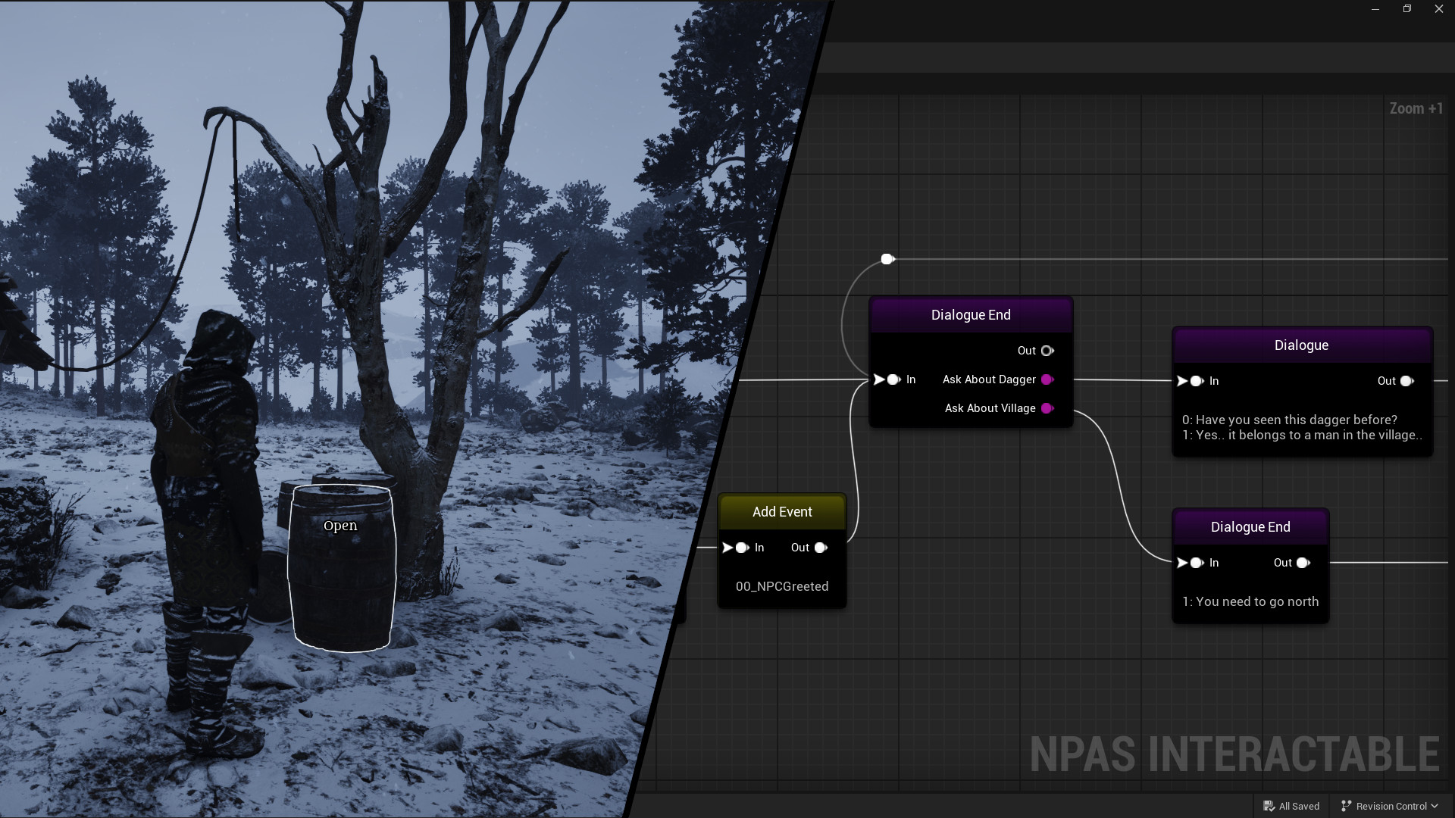Screen dimensions: 1455x818
Task: Click the All Saved status icon
Action: [x=1269, y=806]
